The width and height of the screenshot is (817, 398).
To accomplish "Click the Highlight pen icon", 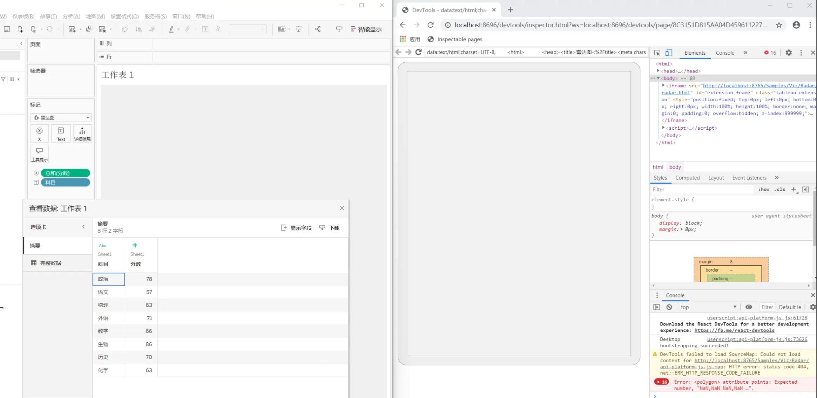I will click(171, 29).
